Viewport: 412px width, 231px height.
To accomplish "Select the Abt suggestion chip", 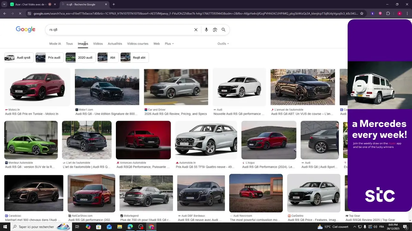I will [x=108, y=57].
